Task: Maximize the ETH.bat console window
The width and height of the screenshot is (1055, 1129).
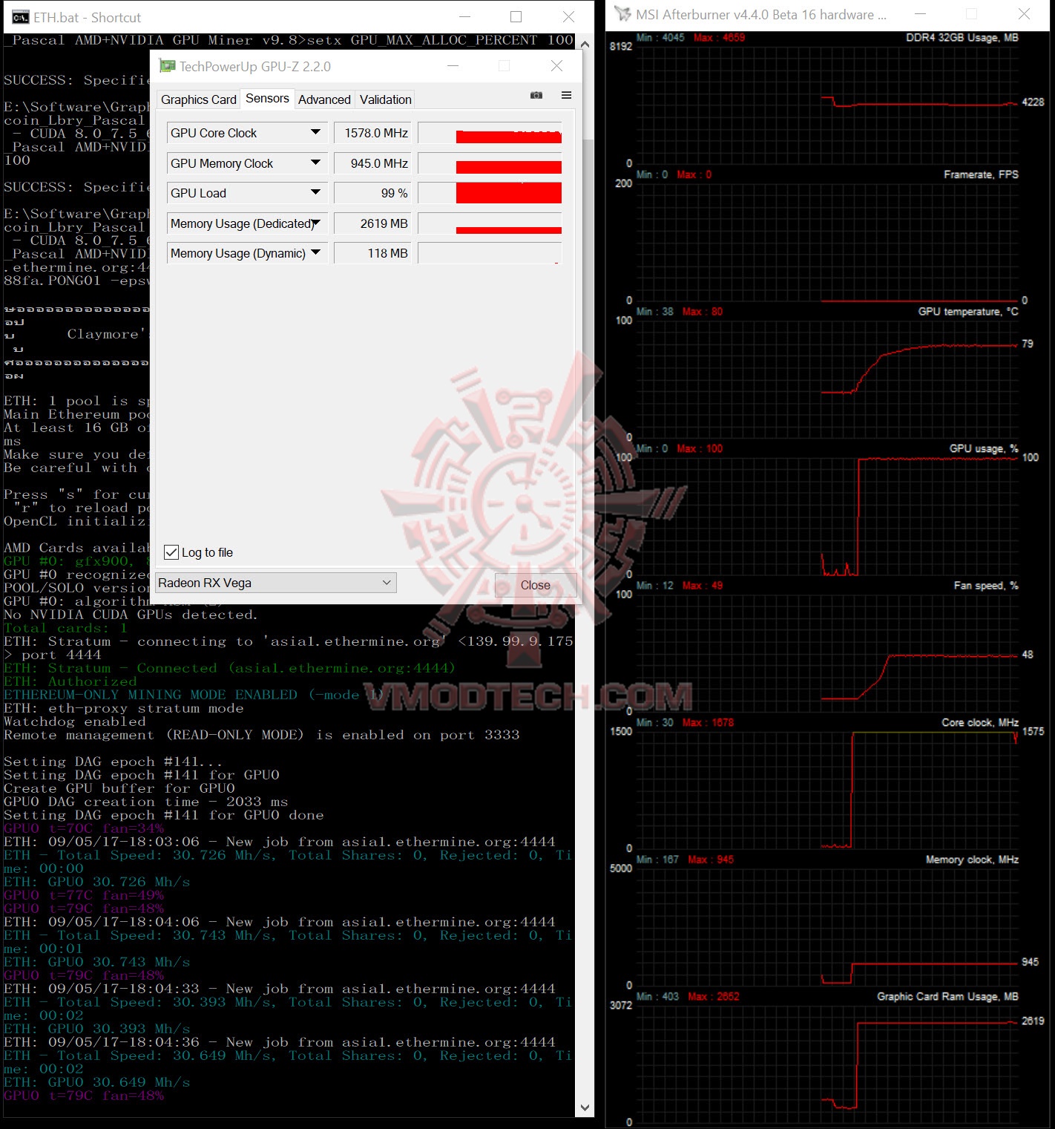Action: pyautogui.click(x=516, y=16)
